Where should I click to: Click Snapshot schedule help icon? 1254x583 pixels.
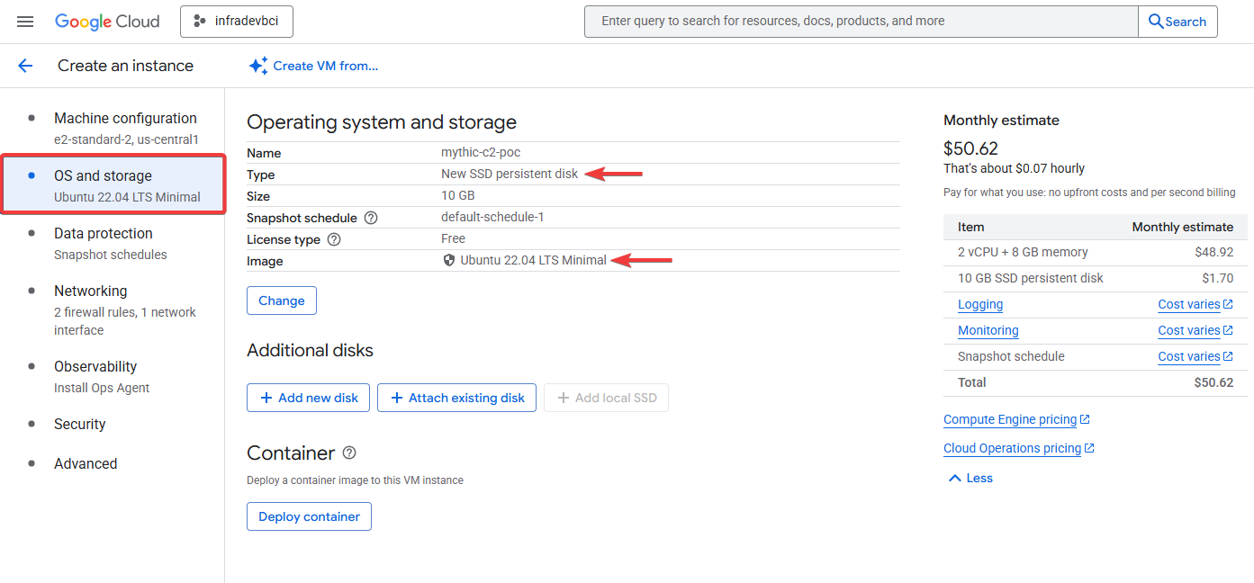371,218
